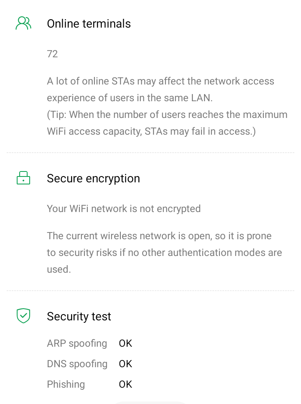Open the Online terminals section heading
301x404 pixels.
click(x=89, y=24)
